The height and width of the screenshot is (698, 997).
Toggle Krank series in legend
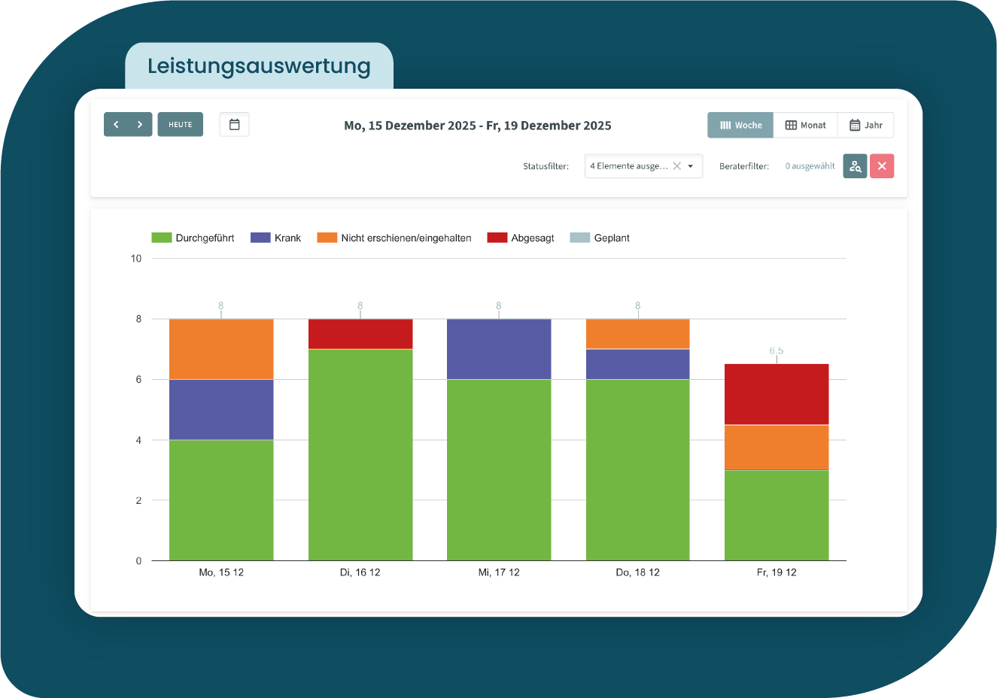pos(275,238)
